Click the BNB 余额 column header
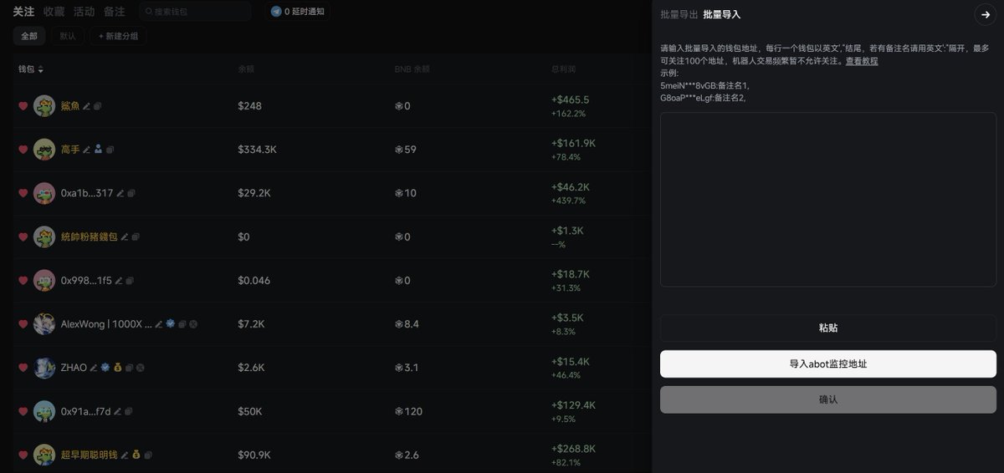The height and width of the screenshot is (473, 1004). pos(412,69)
